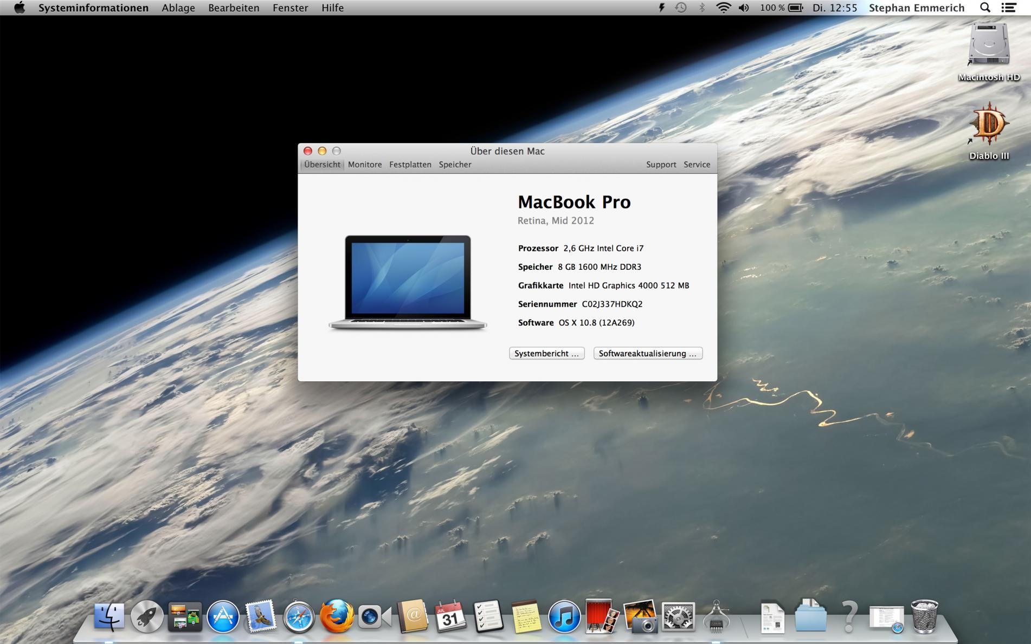Screen dimensions: 1031x644
Task: Launch iTunes from the dock
Action: tap(564, 616)
